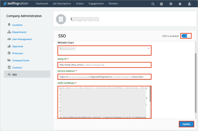Open the search icon in top bar
This screenshot has height=131, width=198.
pos(153,4)
